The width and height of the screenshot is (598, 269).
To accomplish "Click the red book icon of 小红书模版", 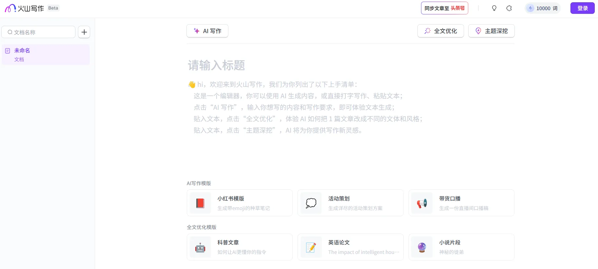I will pyautogui.click(x=200, y=203).
